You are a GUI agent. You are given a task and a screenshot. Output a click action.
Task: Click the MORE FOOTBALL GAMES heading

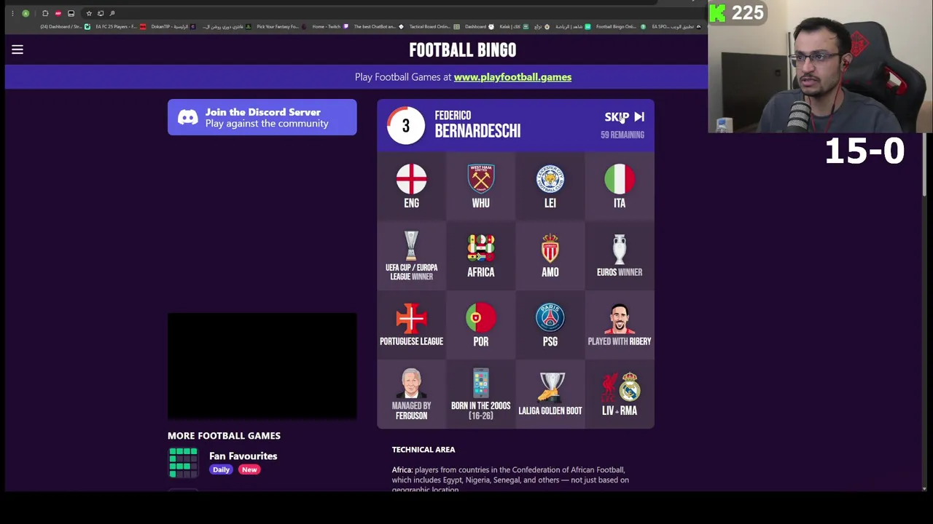pyautogui.click(x=224, y=435)
